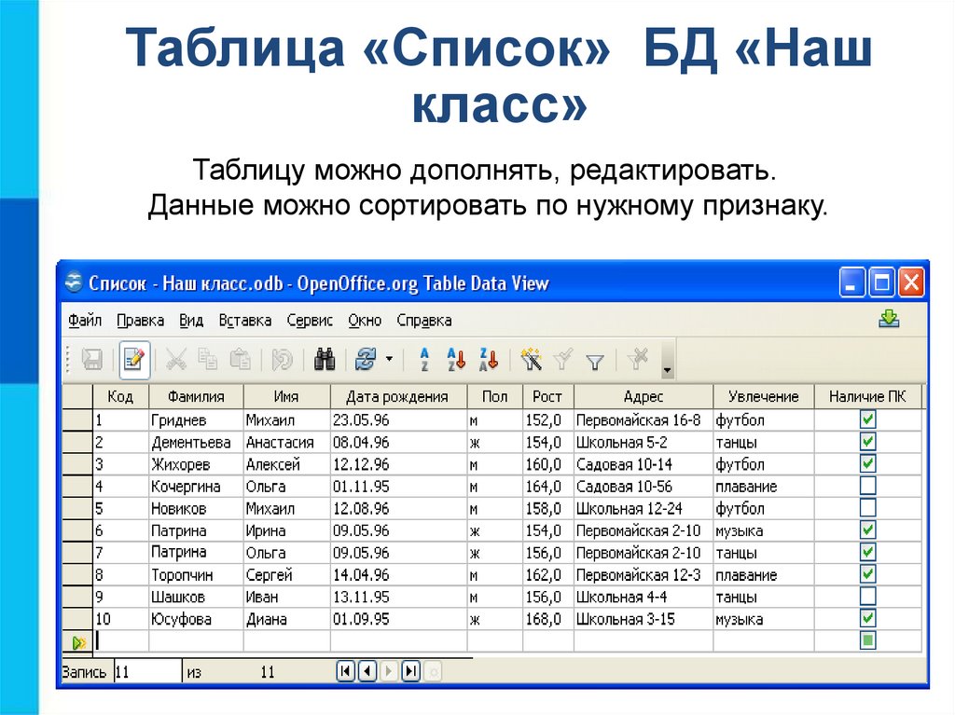Image resolution: width=955 pixels, height=715 pixels.
Task: Click the Refresh icon
Action: point(366,360)
